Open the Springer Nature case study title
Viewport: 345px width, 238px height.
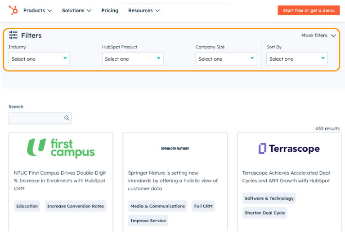click(173, 181)
